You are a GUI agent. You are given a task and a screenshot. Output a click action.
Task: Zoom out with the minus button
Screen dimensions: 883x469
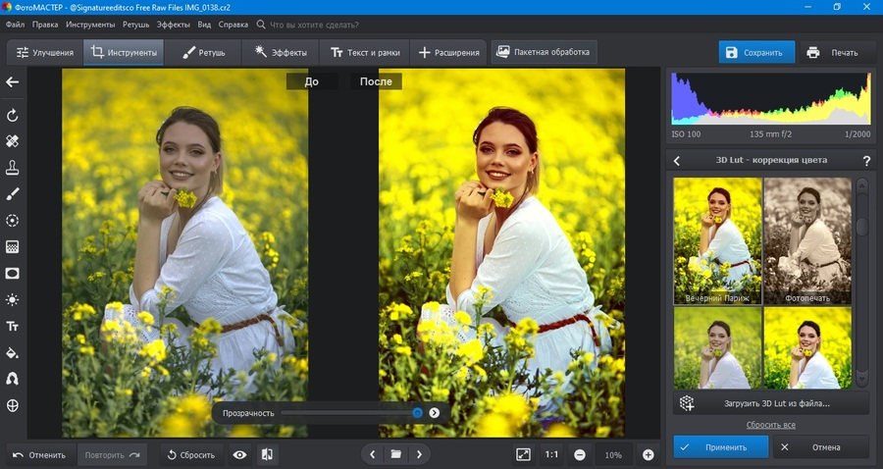pos(580,455)
